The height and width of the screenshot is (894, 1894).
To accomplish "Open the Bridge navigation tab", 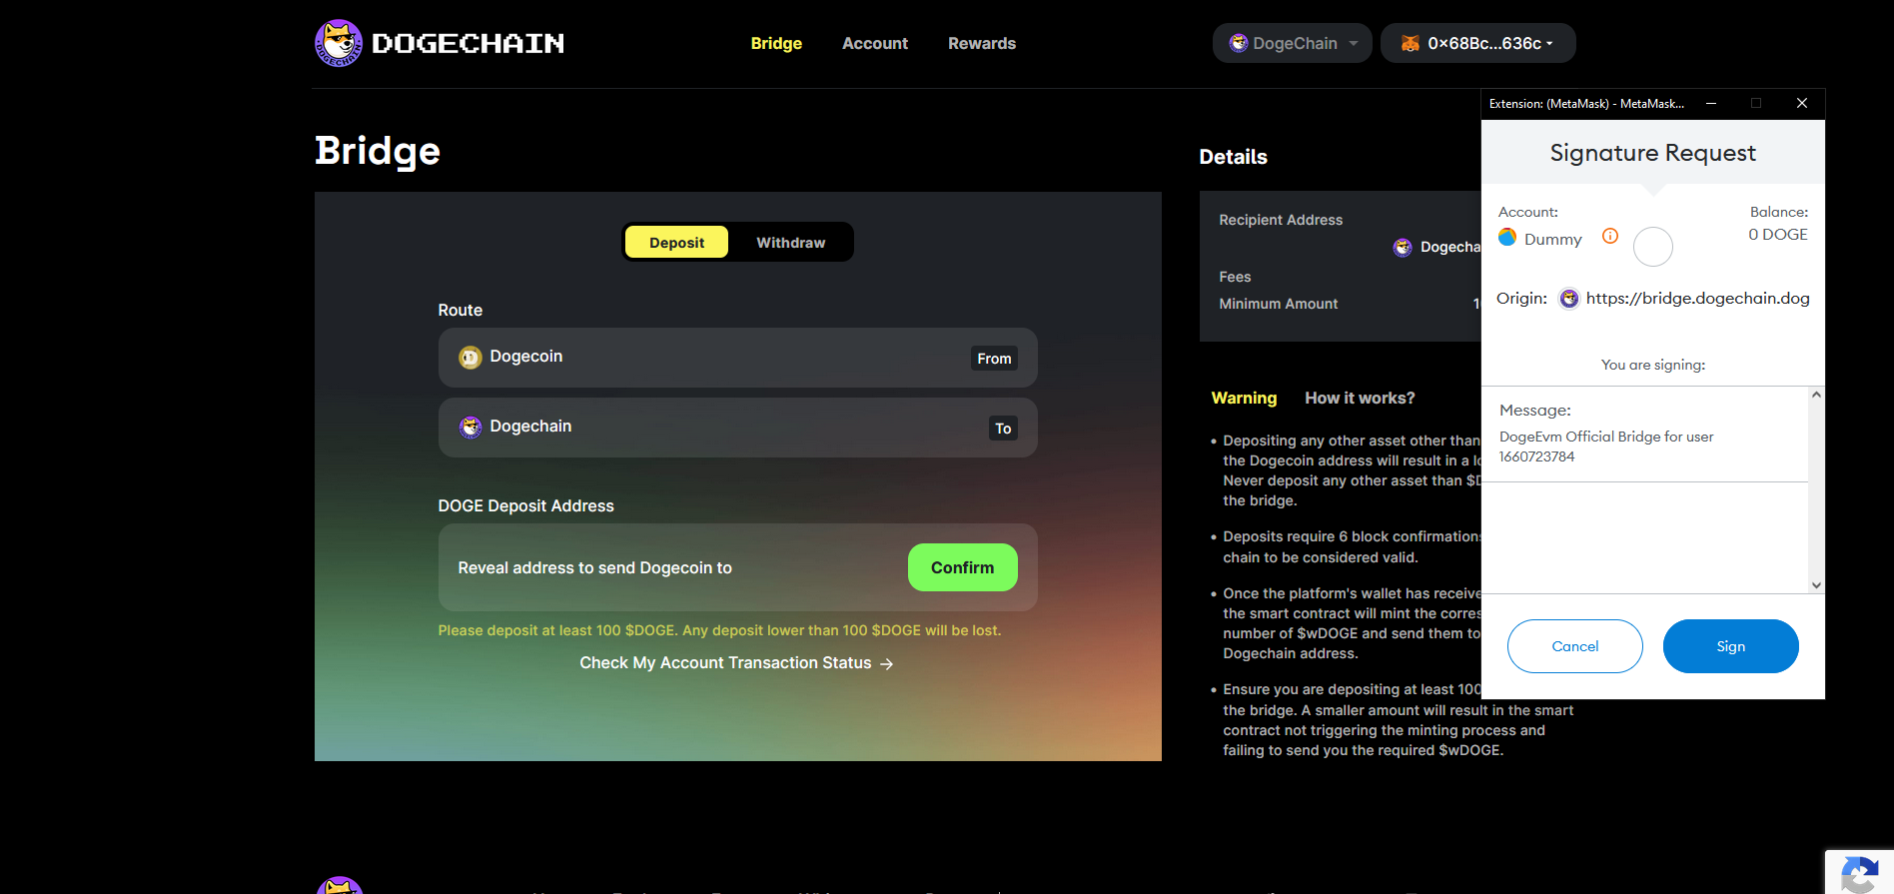I will 776,43.
